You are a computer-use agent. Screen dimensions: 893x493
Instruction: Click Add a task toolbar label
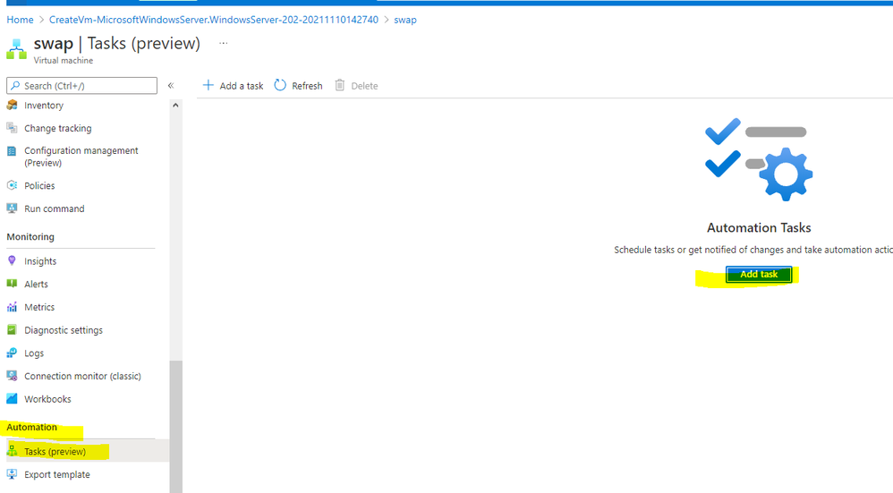point(242,85)
